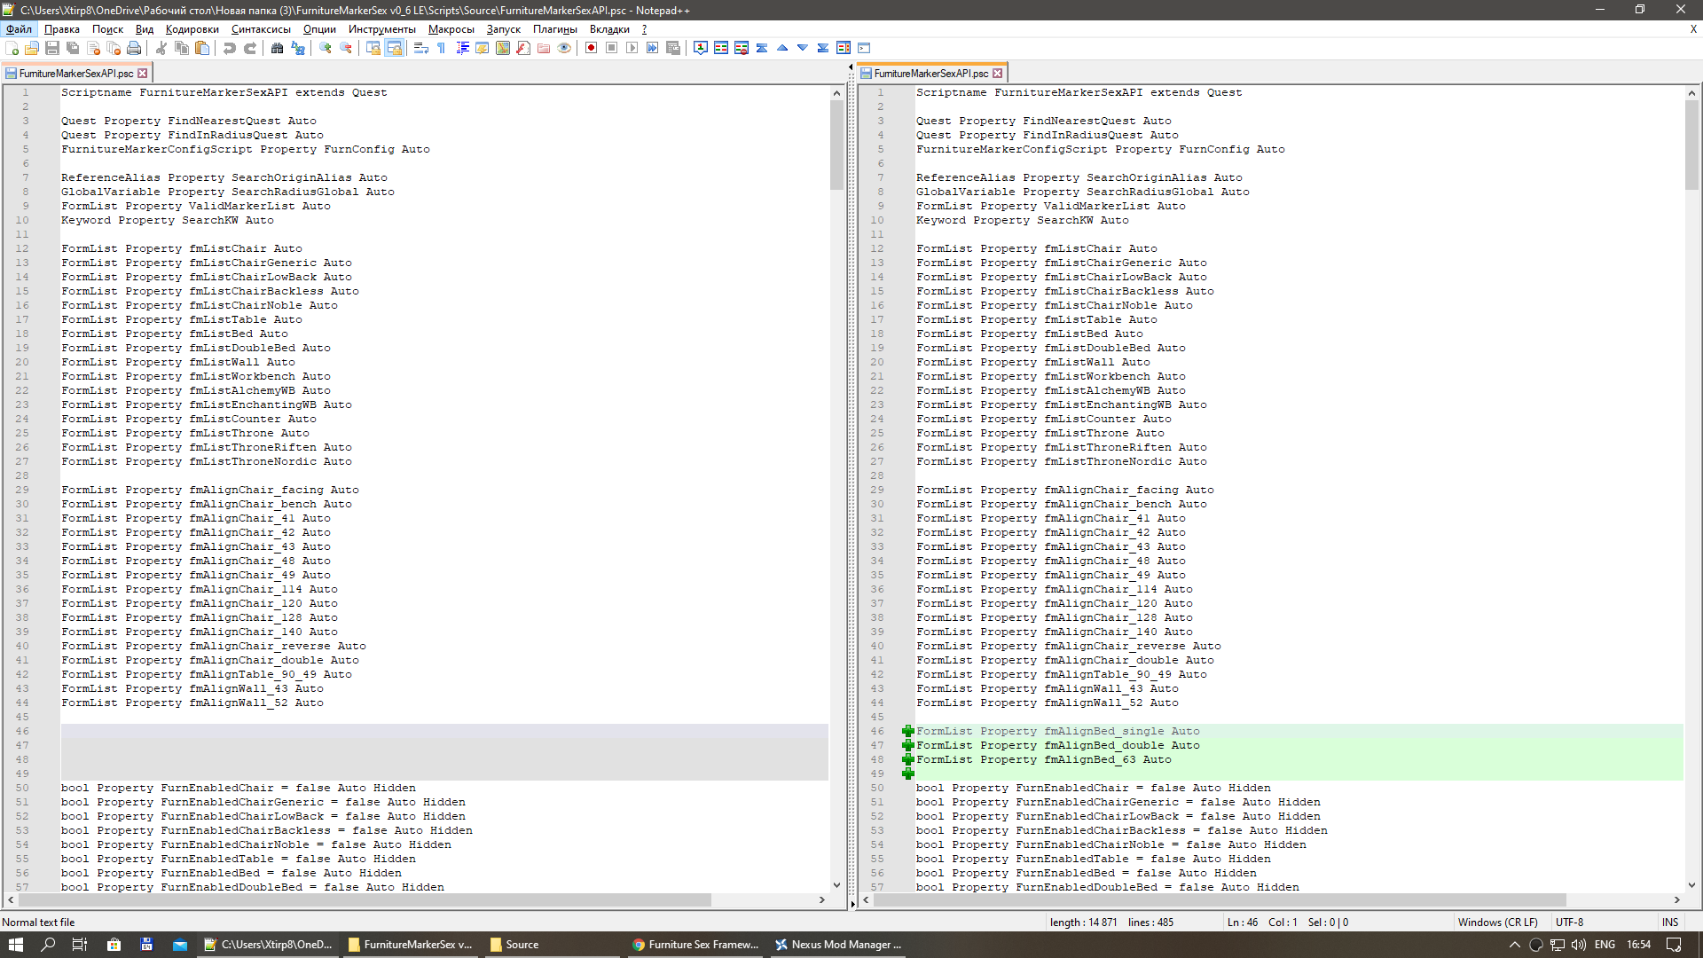Jump to the first difference icon
Viewport: 1703px width, 958px height.
(x=762, y=48)
